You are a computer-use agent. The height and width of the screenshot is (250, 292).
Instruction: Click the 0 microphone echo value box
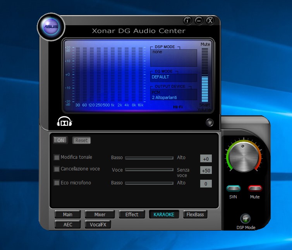tap(206, 184)
